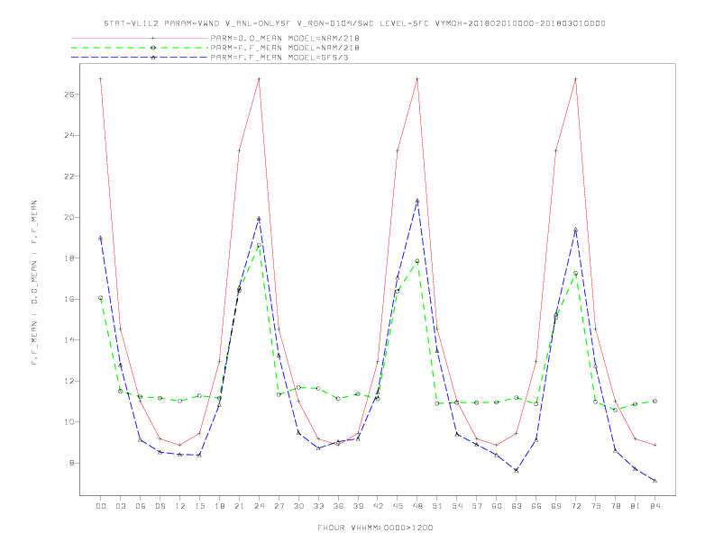Click the blue triangle marker in the legend
This screenshot has width=714, height=551.
[153, 58]
